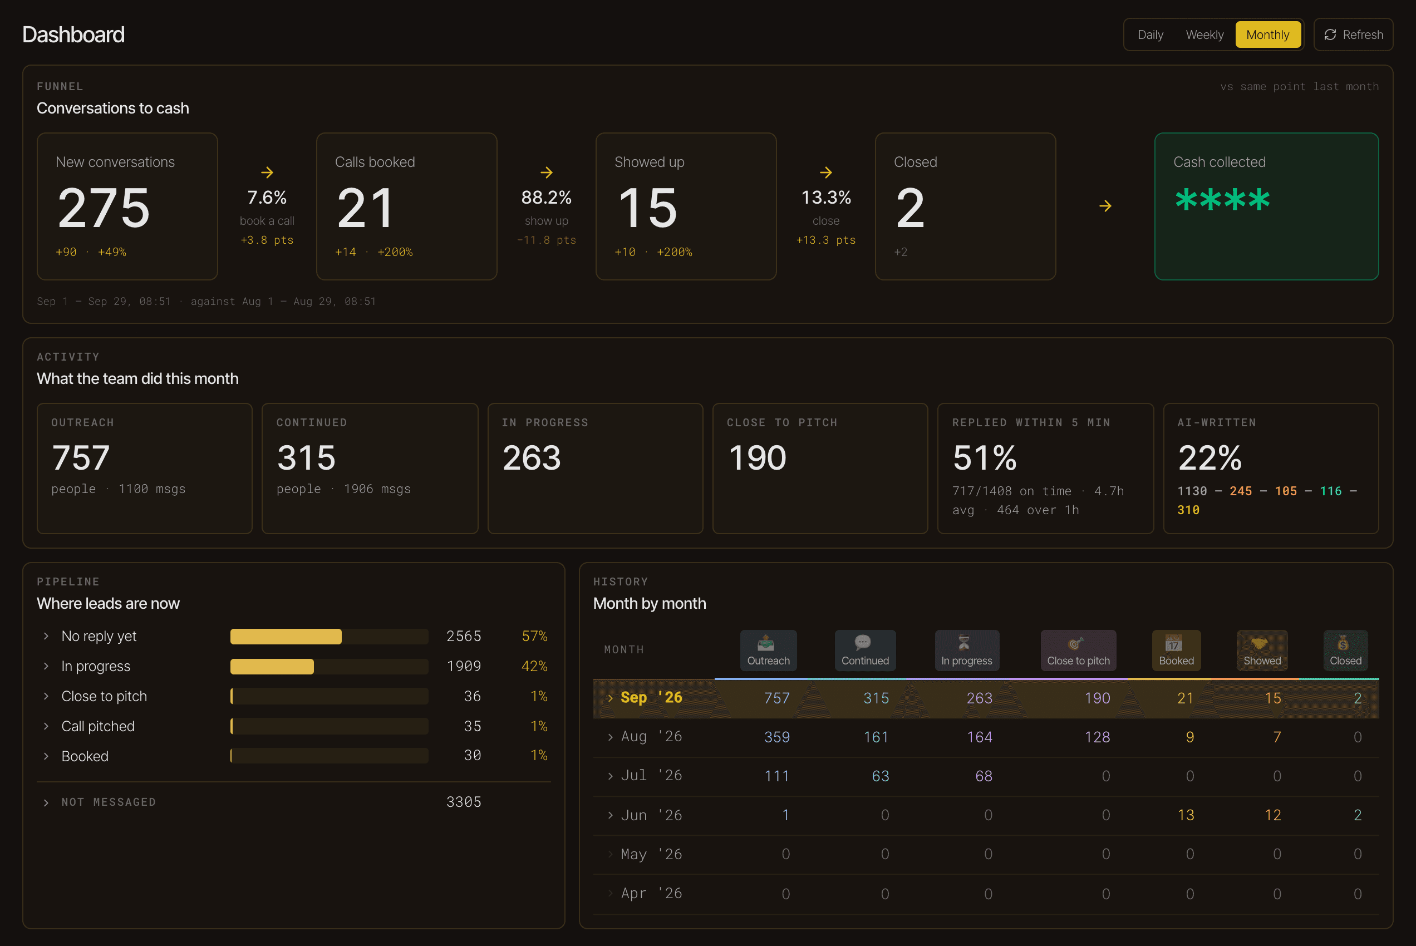1416x946 pixels.
Task: Click the 7.6% book a call rate
Action: pos(267,198)
